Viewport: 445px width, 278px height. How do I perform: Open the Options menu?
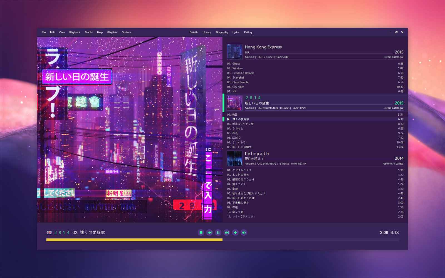click(127, 33)
